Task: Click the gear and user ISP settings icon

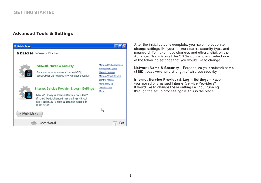Action: [26, 93]
